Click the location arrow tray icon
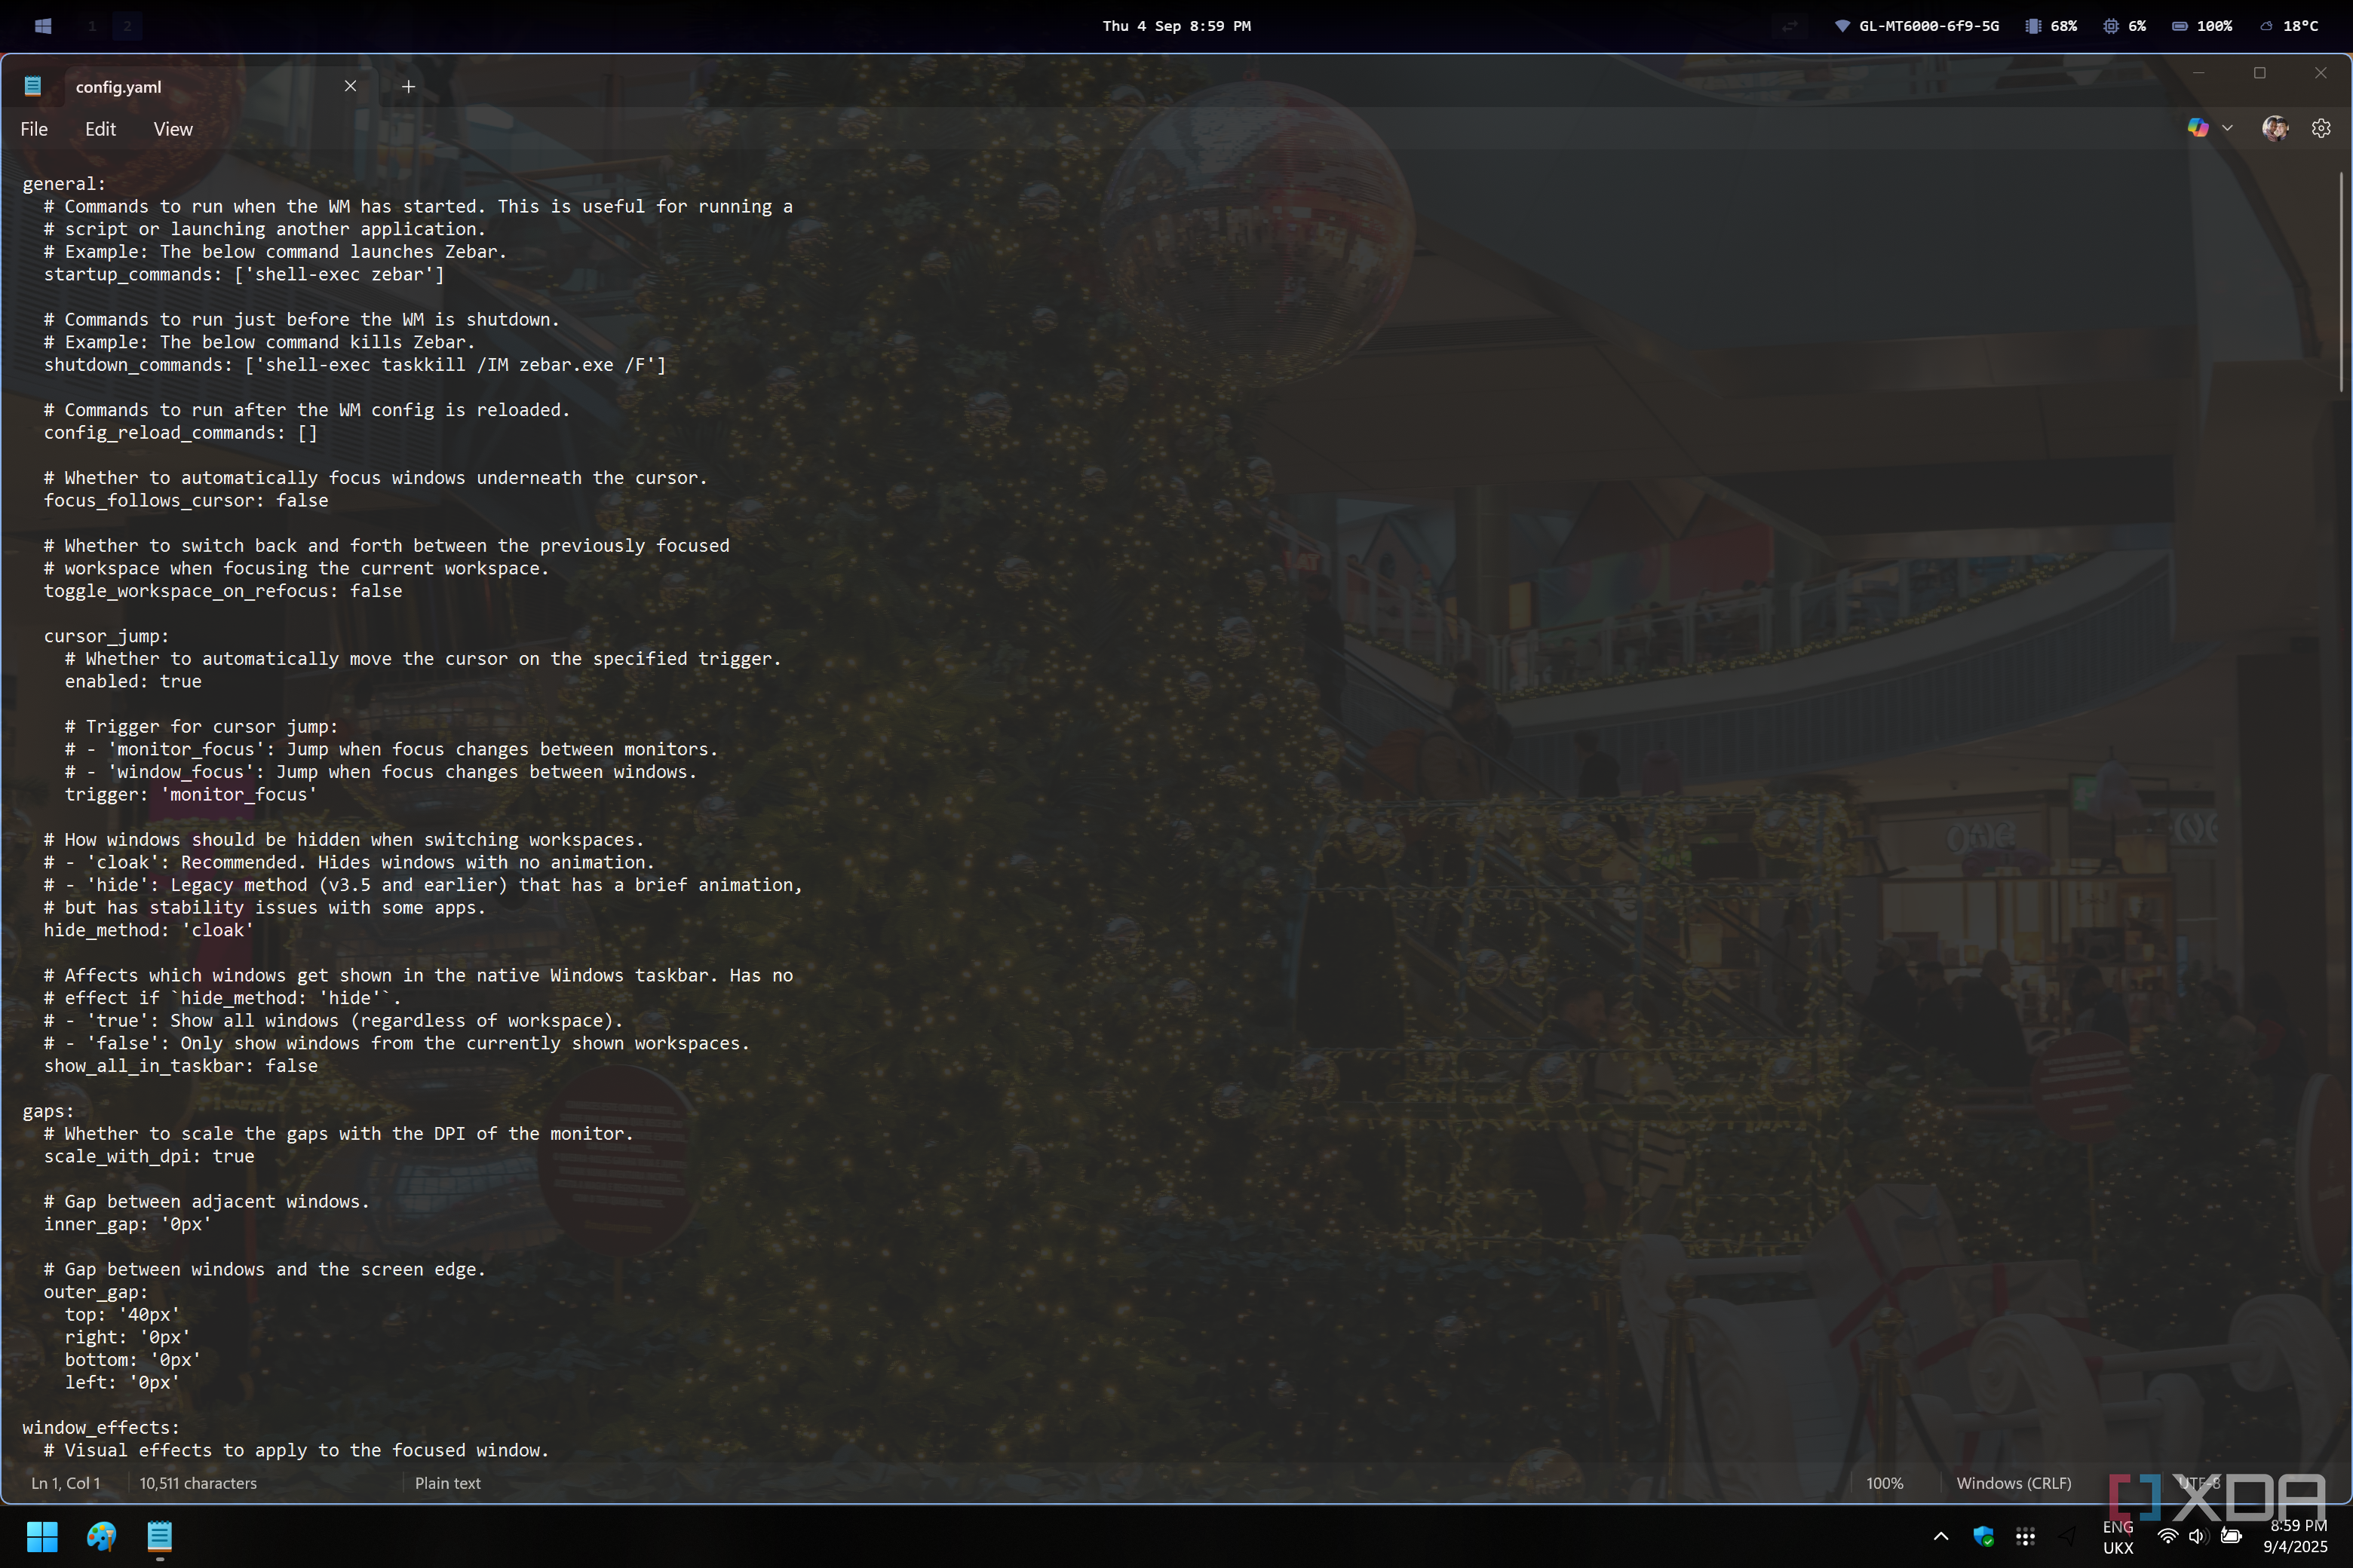 [2068, 1536]
